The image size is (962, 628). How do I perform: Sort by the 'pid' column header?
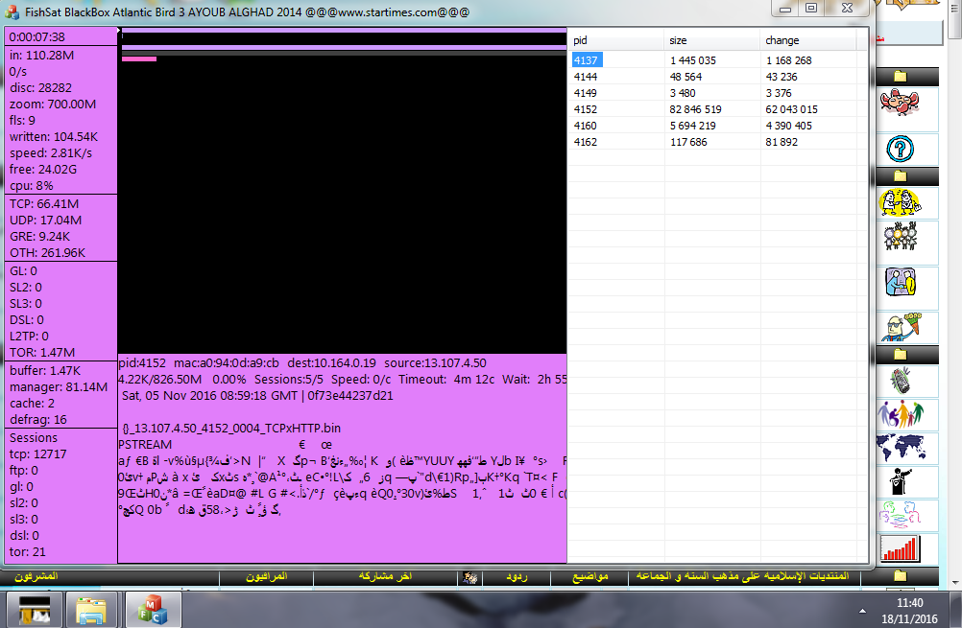(x=580, y=40)
